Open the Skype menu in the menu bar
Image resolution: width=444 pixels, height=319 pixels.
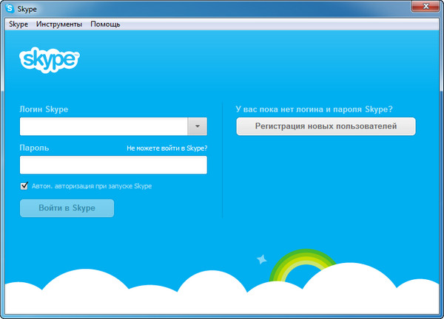(18, 24)
